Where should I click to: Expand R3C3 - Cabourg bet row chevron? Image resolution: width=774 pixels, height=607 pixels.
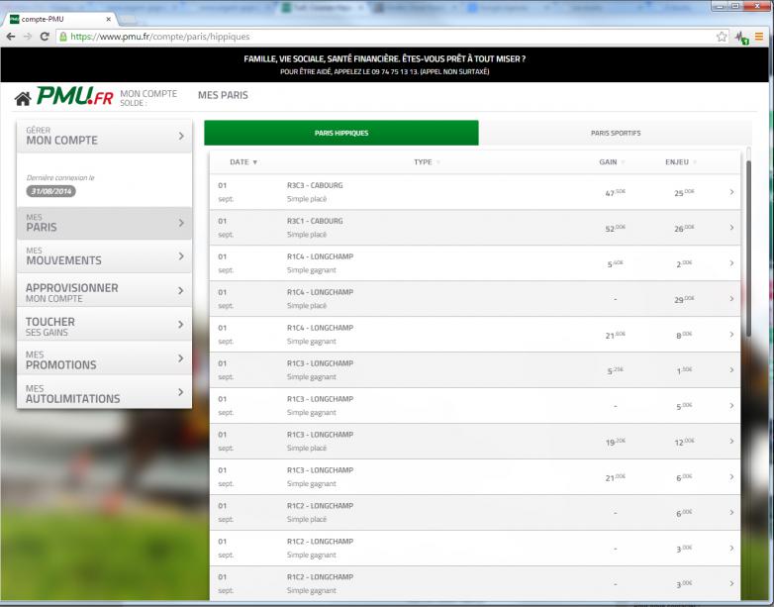pyautogui.click(x=731, y=192)
